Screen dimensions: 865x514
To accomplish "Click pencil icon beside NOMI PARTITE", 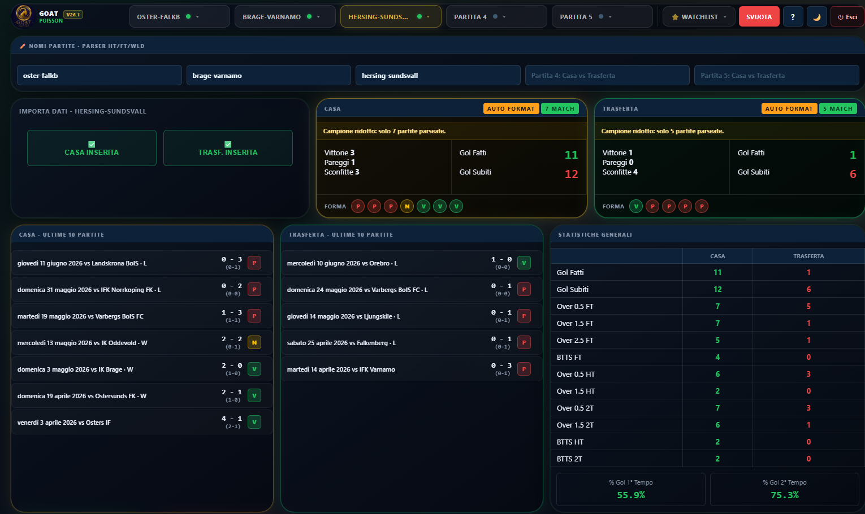I will pyautogui.click(x=23, y=46).
